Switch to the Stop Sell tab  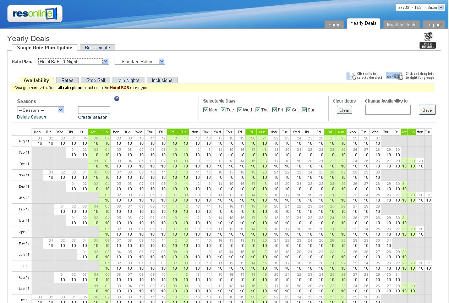click(95, 80)
